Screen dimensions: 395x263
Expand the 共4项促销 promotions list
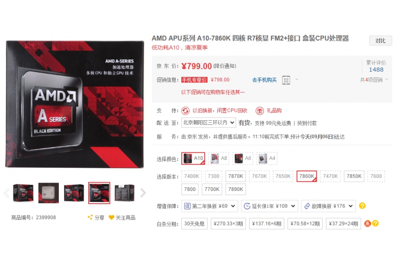pos(374,80)
